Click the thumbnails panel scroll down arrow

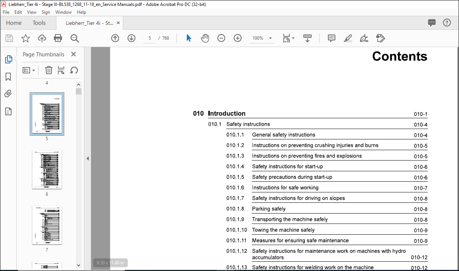[78, 265]
